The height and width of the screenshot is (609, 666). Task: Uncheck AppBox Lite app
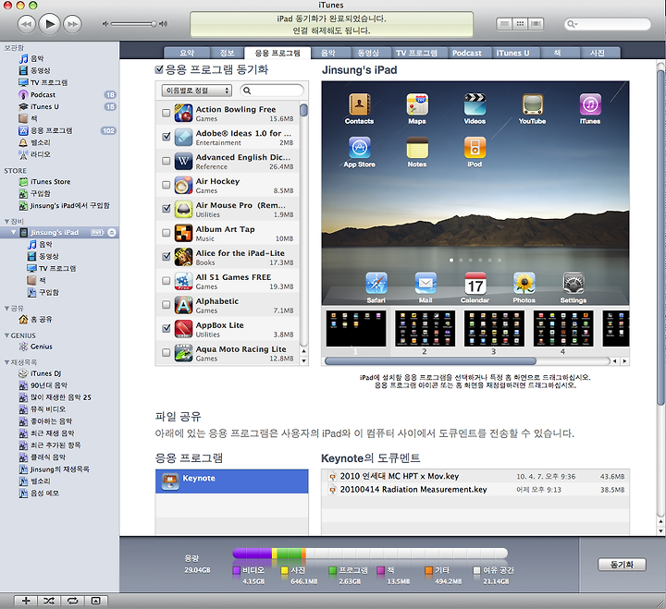(x=166, y=328)
